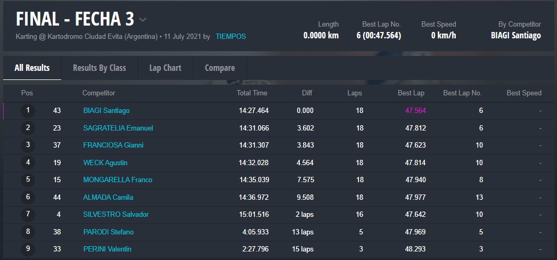Open PERINI Valentin's lap details
Image resolution: width=557 pixels, height=260 pixels.
pyautogui.click(x=107, y=249)
